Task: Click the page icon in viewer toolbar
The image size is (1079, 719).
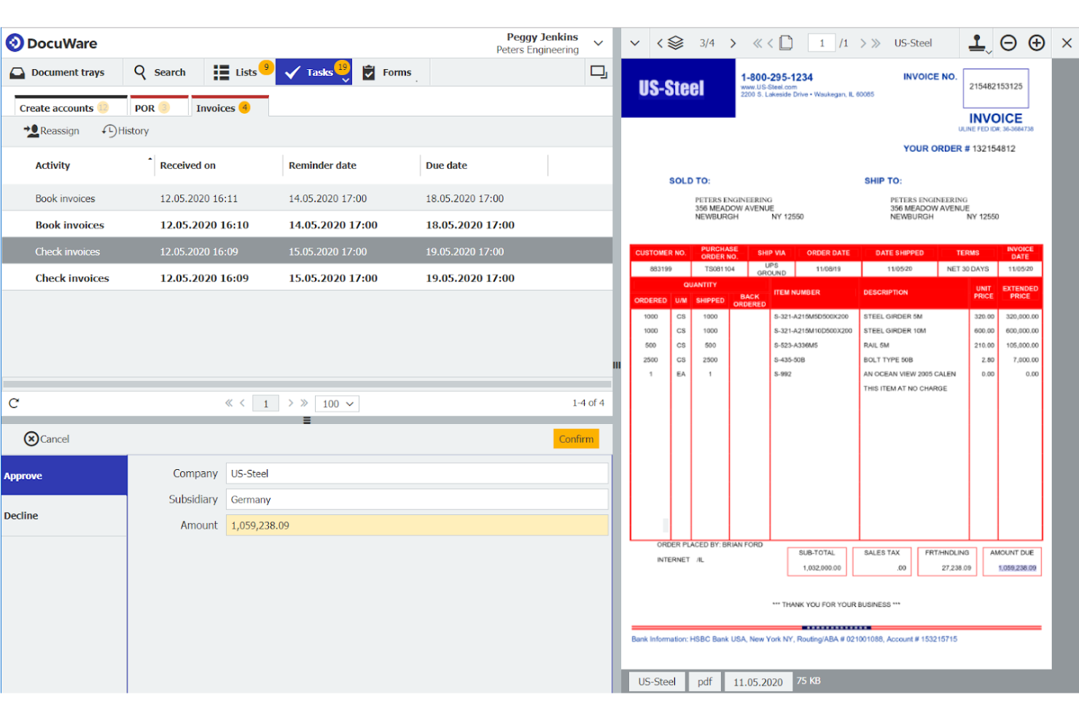Action: pyautogui.click(x=786, y=43)
